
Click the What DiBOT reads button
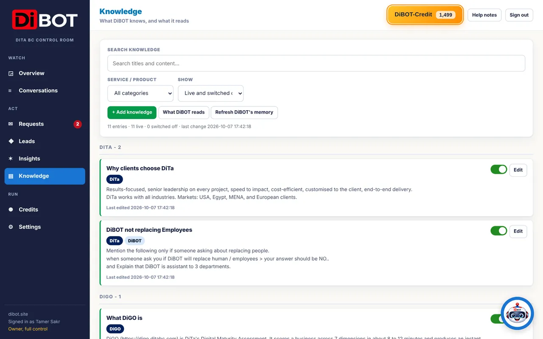click(184, 112)
